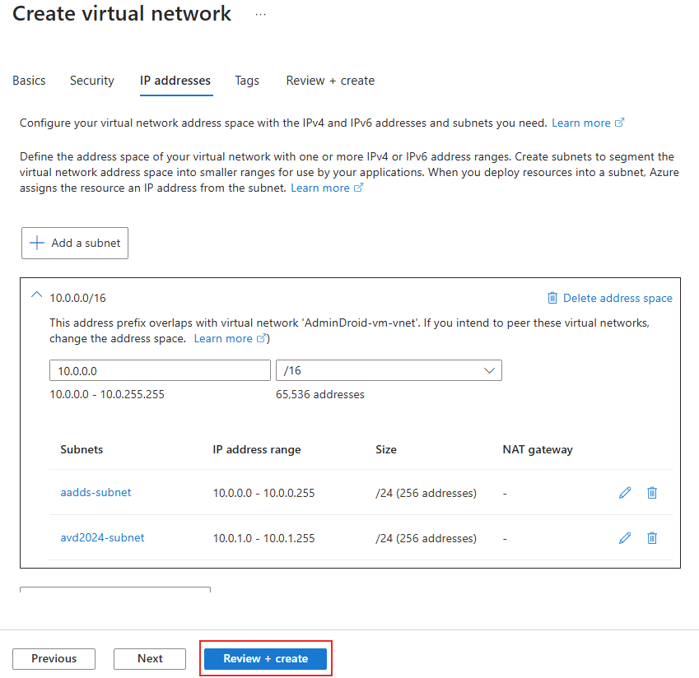Open Learn more link after Configure sentence
Screen dimensions: 699x678
click(588, 123)
